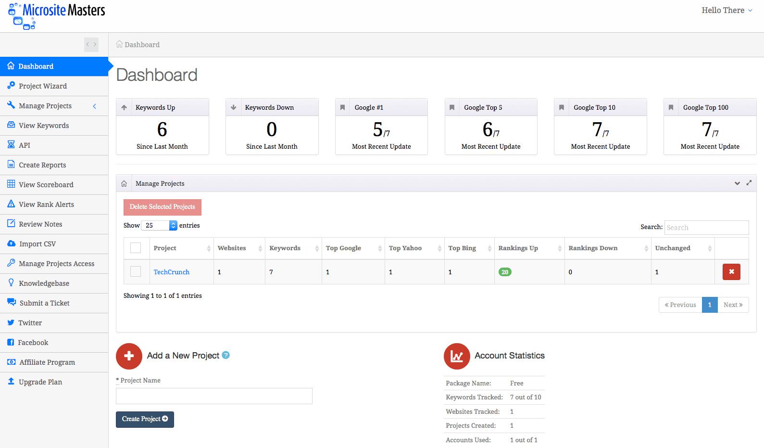
Task: Click the fullscreen icon on Manage Projects panel
Action: click(x=749, y=183)
